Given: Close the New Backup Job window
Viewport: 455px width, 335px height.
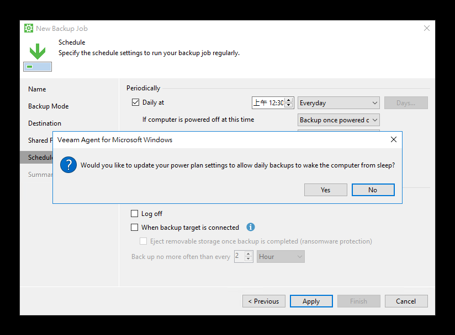Looking at the screenshot, I should pos(426,28).
